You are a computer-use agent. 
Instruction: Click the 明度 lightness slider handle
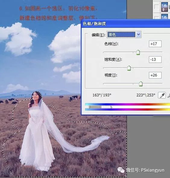(141, 84)
